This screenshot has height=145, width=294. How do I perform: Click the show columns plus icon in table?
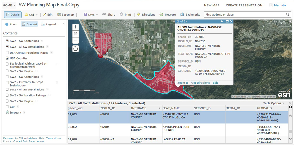coord(291,107)
